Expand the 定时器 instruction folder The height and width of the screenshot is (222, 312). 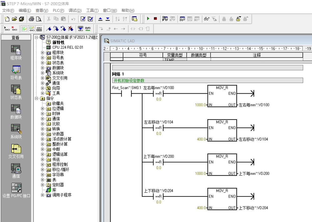(x=42, y=185)
